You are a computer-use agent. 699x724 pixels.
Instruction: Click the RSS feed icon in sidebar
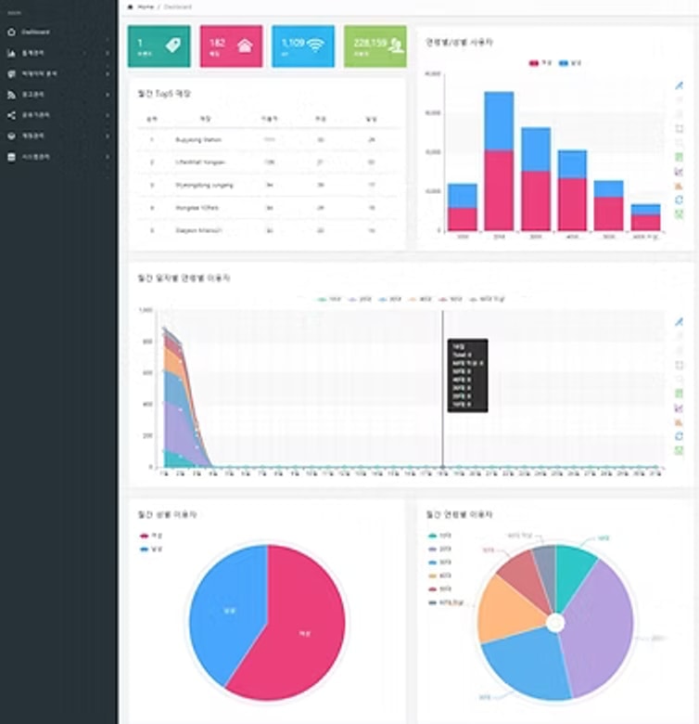pyautogui.click(x=11, y=95)
